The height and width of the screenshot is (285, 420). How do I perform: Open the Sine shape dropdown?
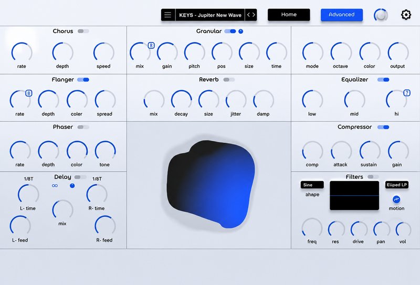click(x=312, y=185)
